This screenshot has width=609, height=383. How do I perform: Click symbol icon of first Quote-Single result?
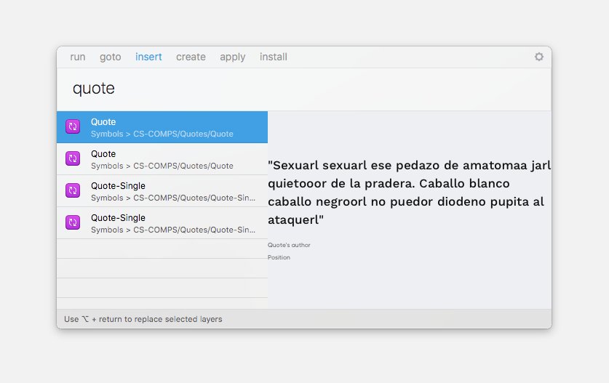click(73, 190)
